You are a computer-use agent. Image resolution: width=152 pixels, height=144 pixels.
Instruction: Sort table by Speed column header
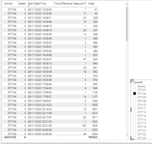pyautogui.click(x=22, y=3)
